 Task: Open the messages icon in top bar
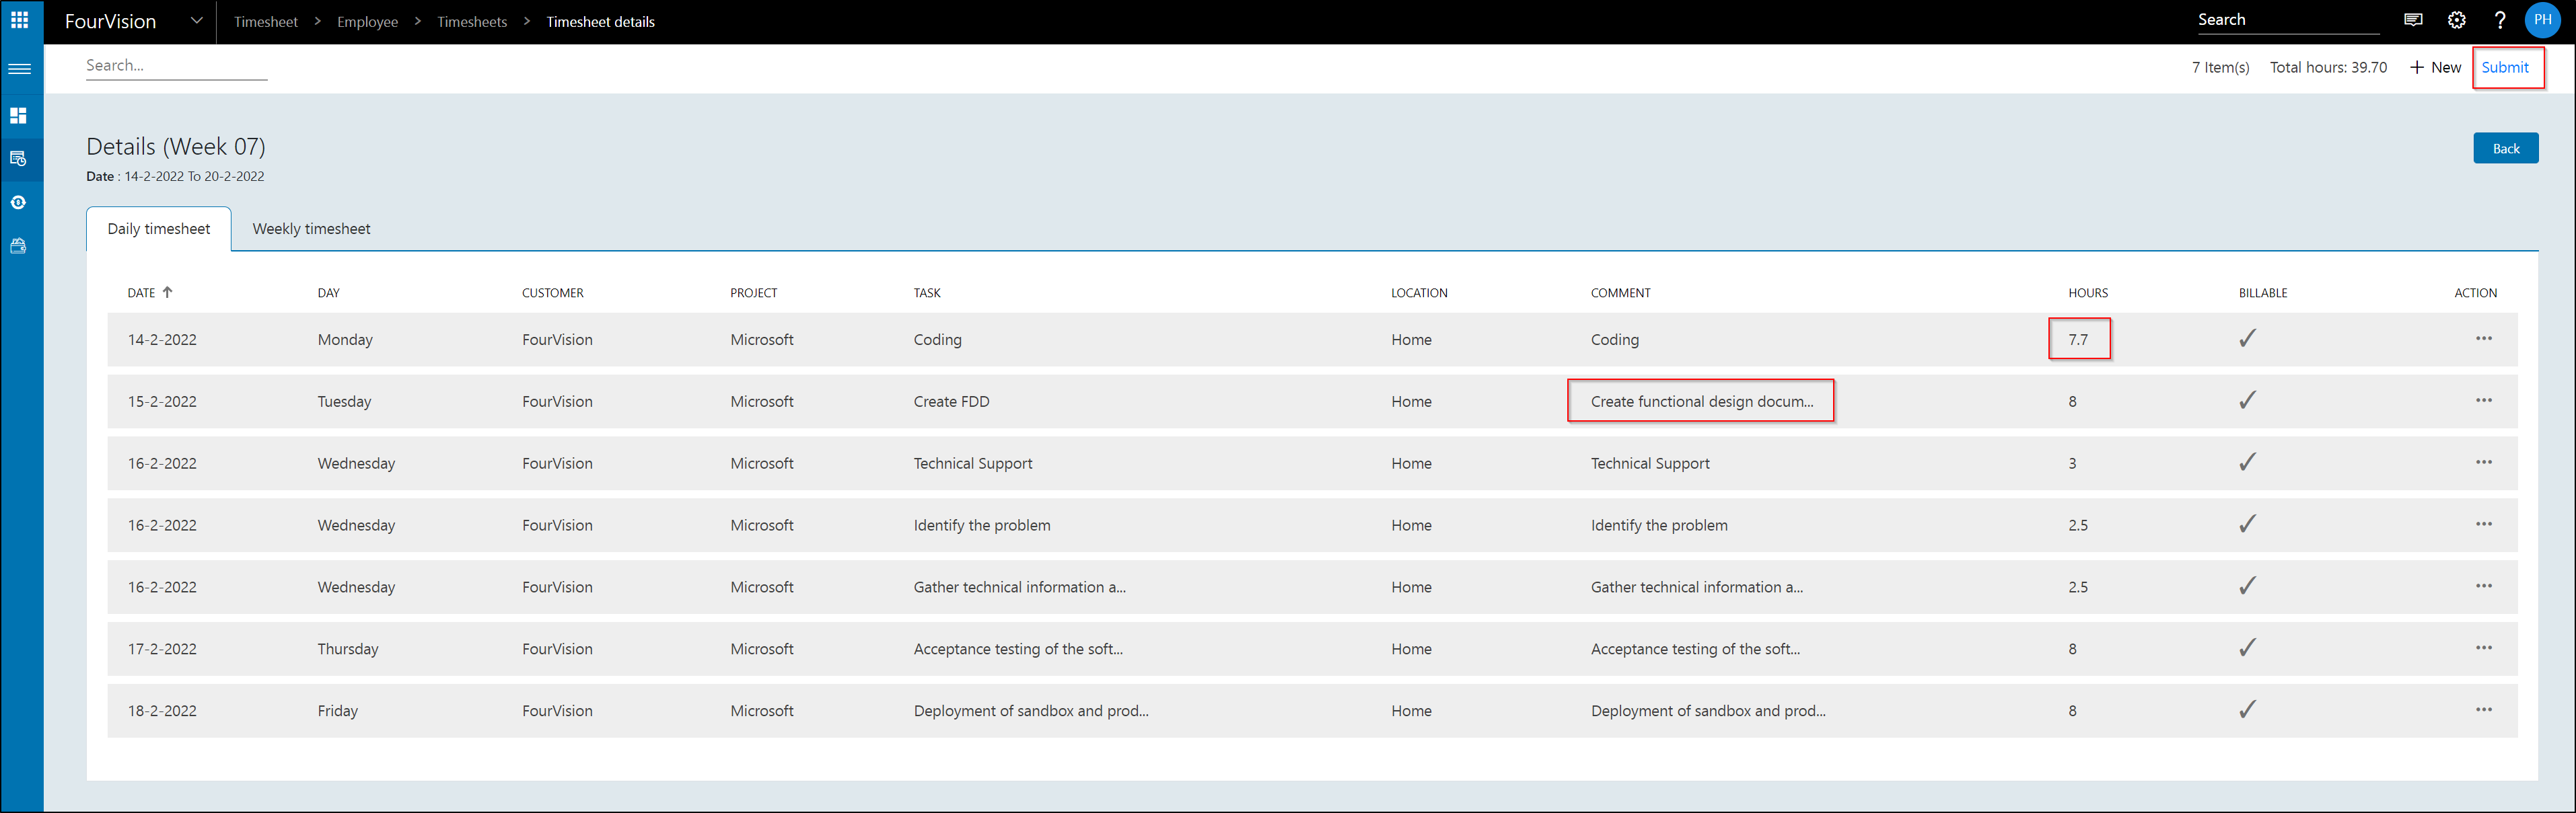pos(2413,20)
